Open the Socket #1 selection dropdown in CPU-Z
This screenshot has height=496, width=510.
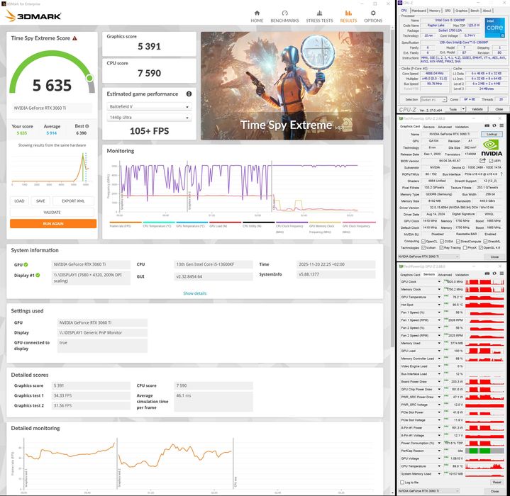433,99
